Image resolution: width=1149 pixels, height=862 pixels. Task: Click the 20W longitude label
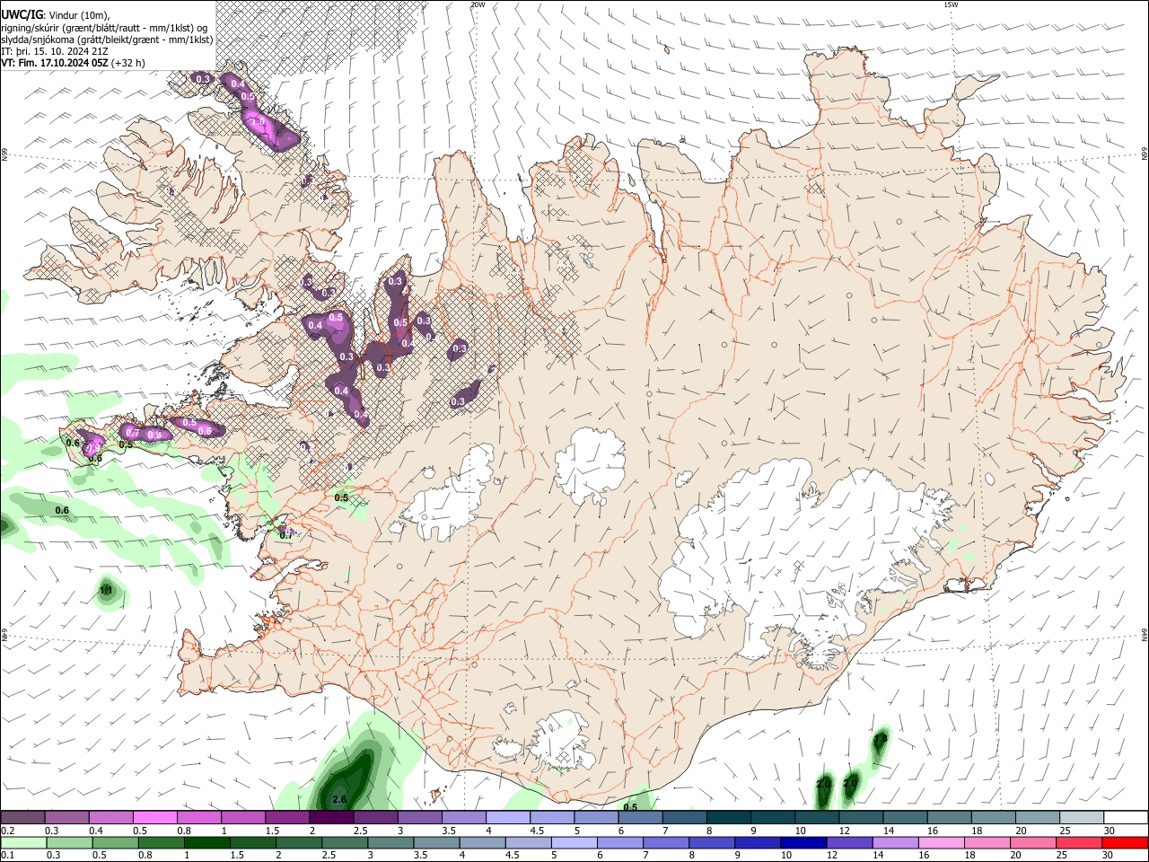(477, 4)
